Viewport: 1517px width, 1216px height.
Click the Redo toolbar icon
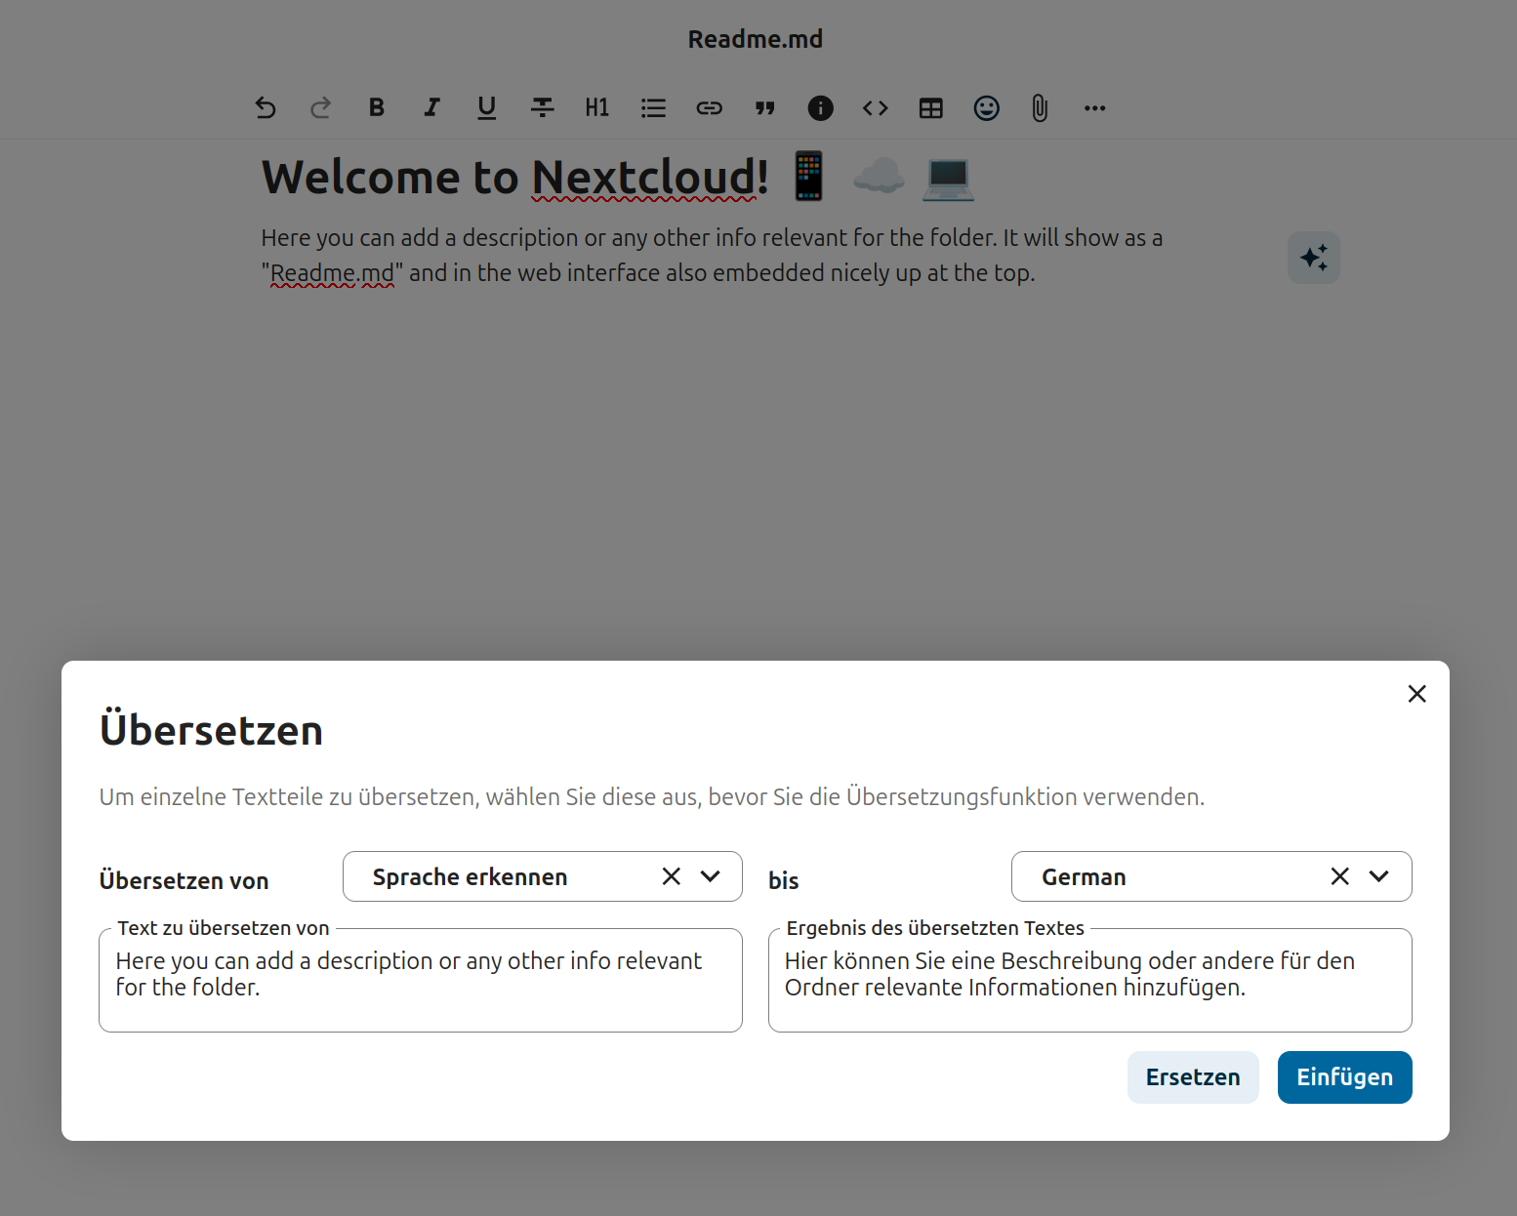click(x=320, y=108)
